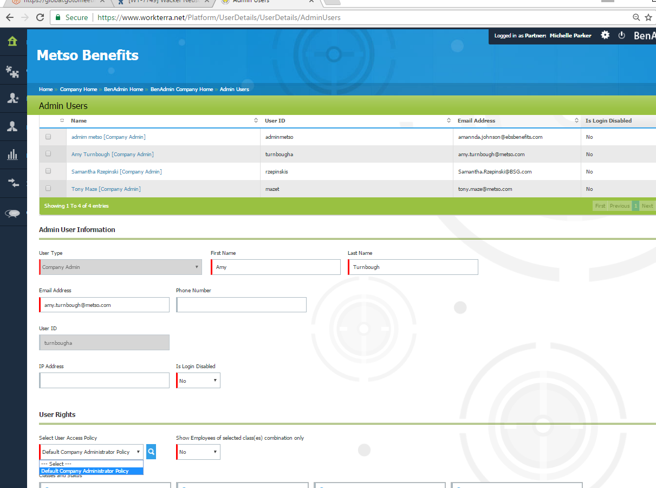
Task: Click the Phone Number input field
Action: point(241,305)
